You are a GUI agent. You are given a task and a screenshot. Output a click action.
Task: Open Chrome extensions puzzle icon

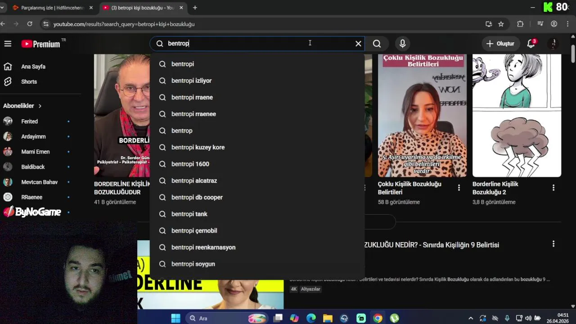click(520, 24)
